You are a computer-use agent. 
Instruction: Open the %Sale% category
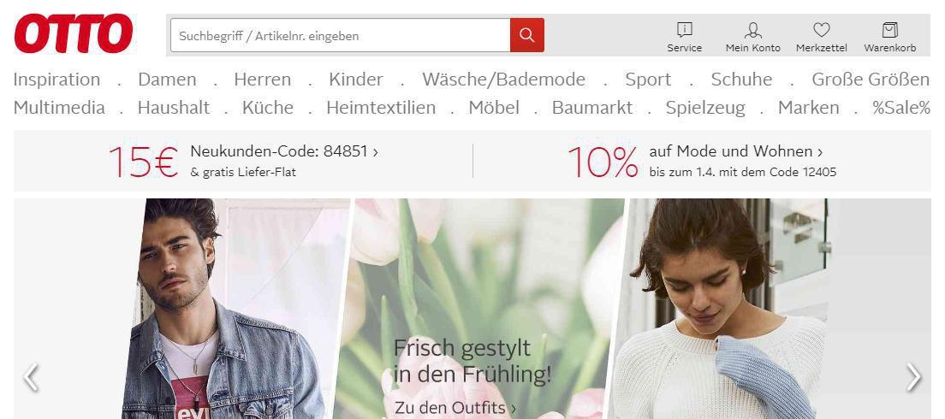click(x=901, y=108)
